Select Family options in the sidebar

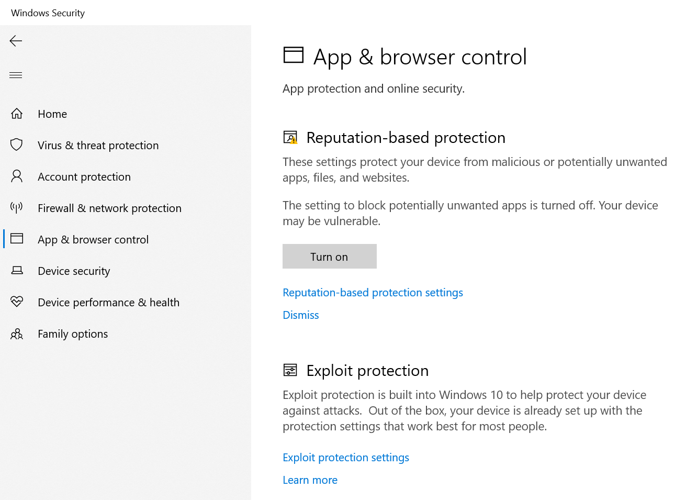pos(73,334)
